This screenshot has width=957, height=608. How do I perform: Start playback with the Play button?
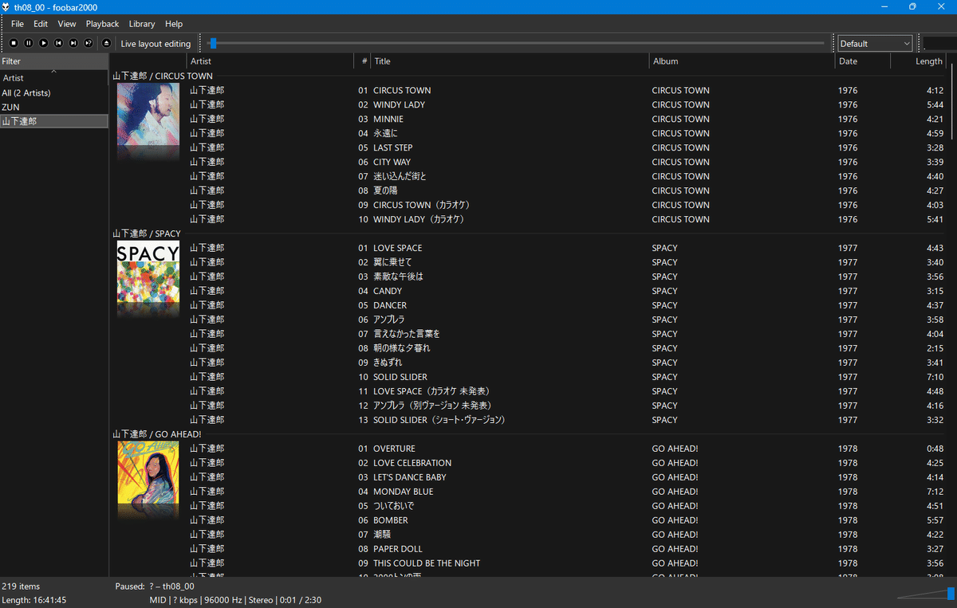(x=44, y=43)
